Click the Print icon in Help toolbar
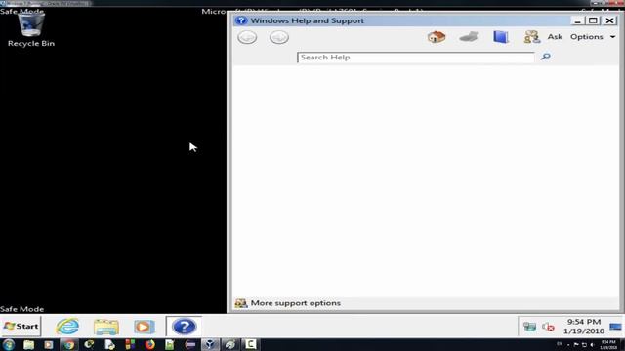 pyautogui.click(x=469, y=37)
